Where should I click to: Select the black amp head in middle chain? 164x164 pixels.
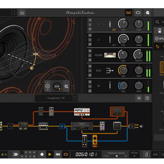82,126
